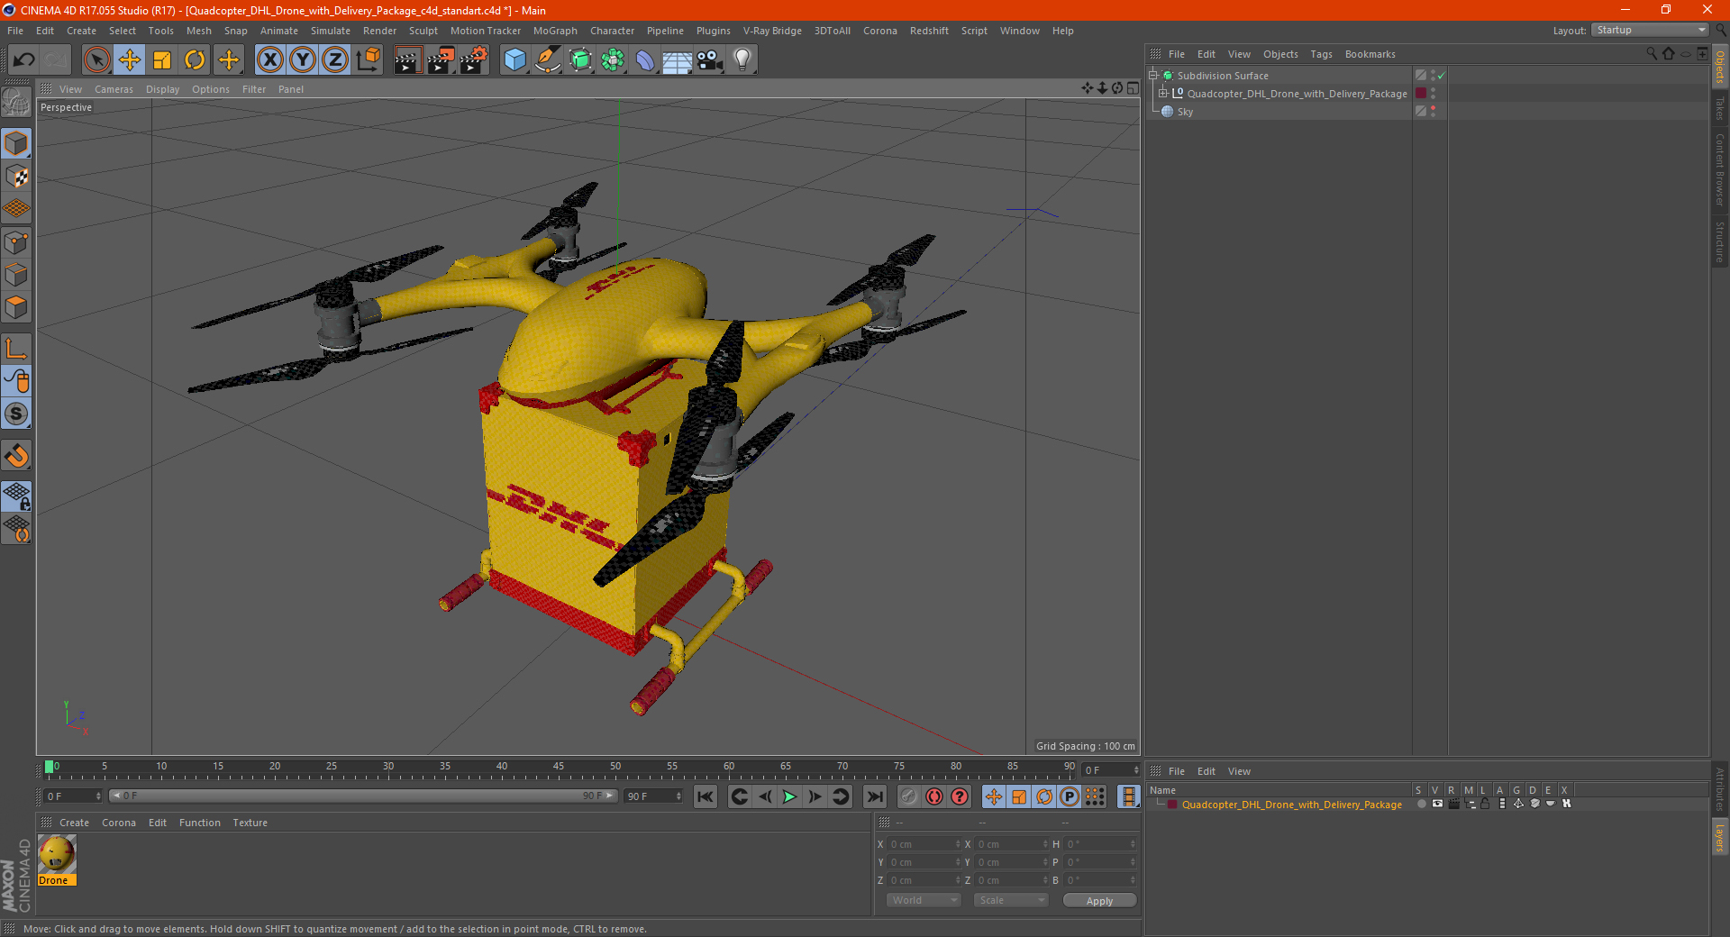
Task: Click search icon in Objects manager
Action: [x=1652, y=53]
